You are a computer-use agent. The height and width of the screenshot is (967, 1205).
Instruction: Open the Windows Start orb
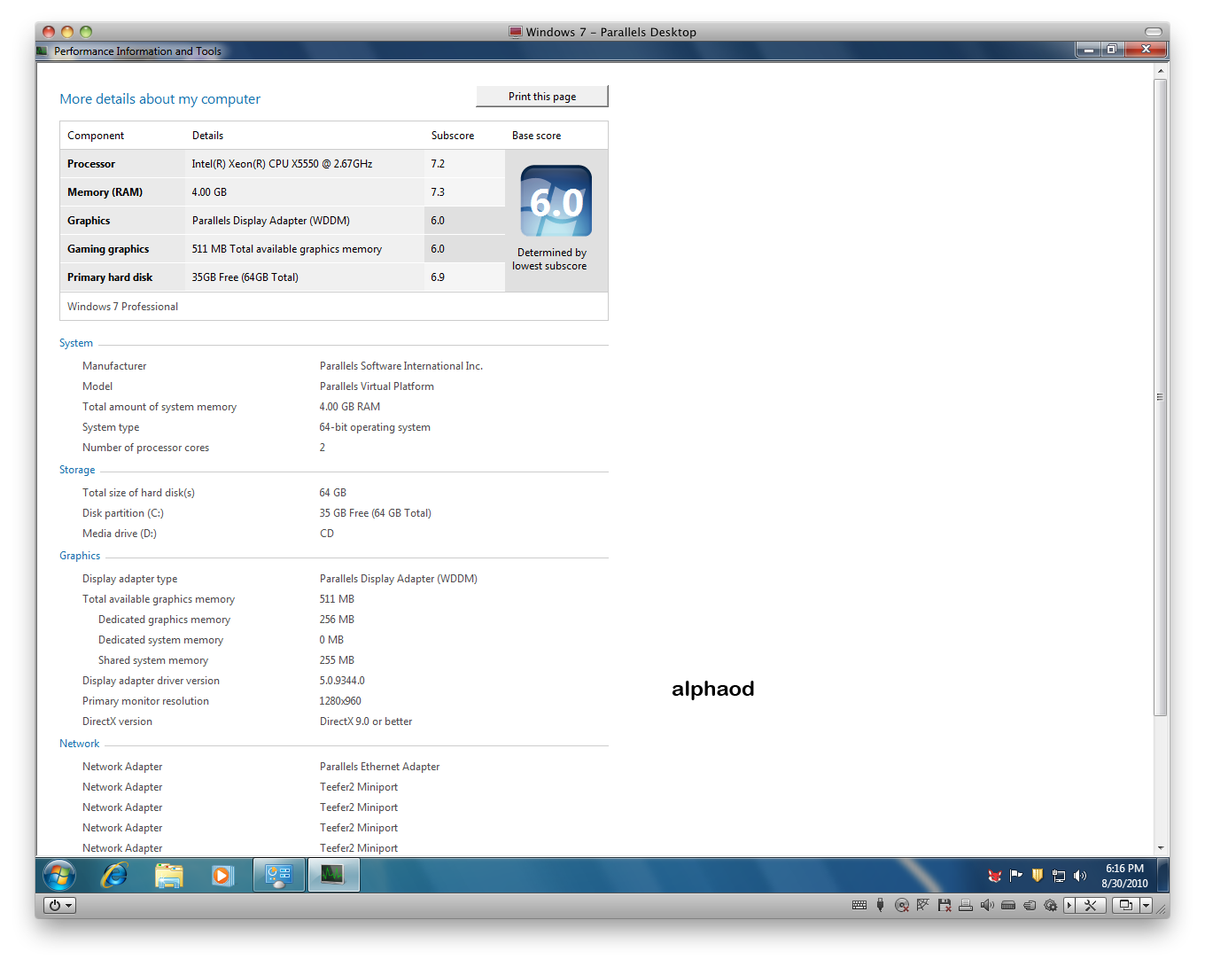coord(59,876)
